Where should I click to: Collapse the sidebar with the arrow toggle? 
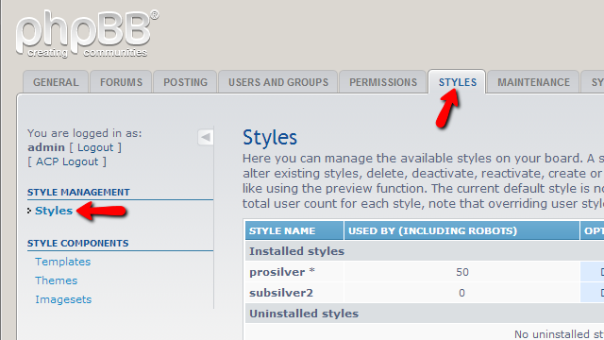(x=206, y=137)
